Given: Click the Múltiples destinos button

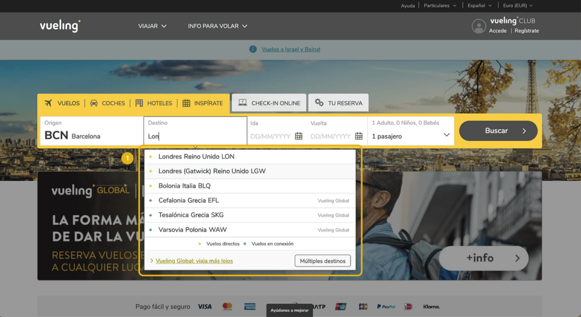Looking at the screenshot, I should 322,261.
